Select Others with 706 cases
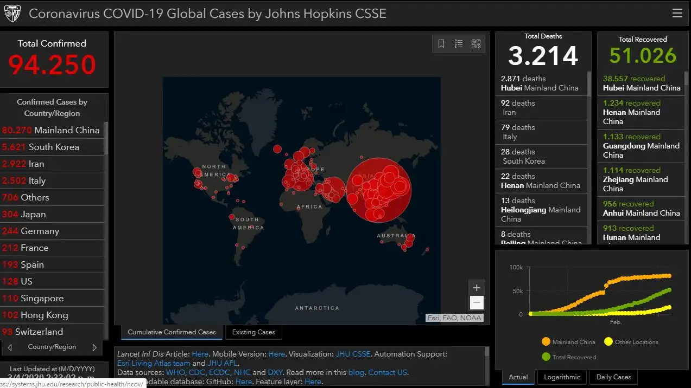 click(x=52, y=197)
